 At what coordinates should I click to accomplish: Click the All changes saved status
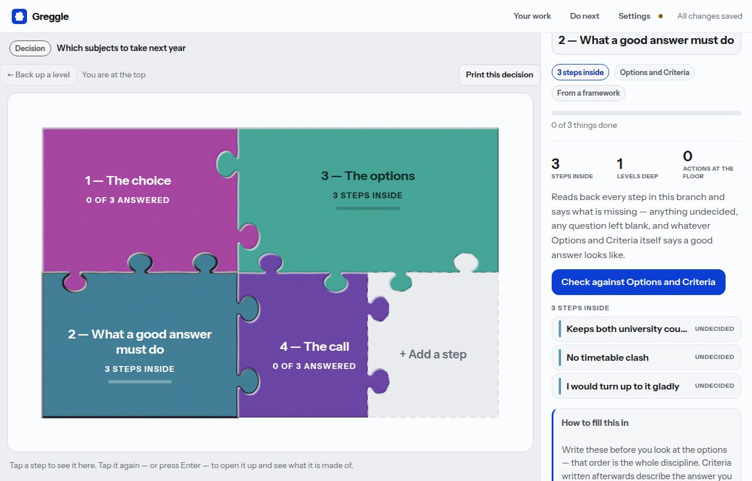tap(710, 16)
